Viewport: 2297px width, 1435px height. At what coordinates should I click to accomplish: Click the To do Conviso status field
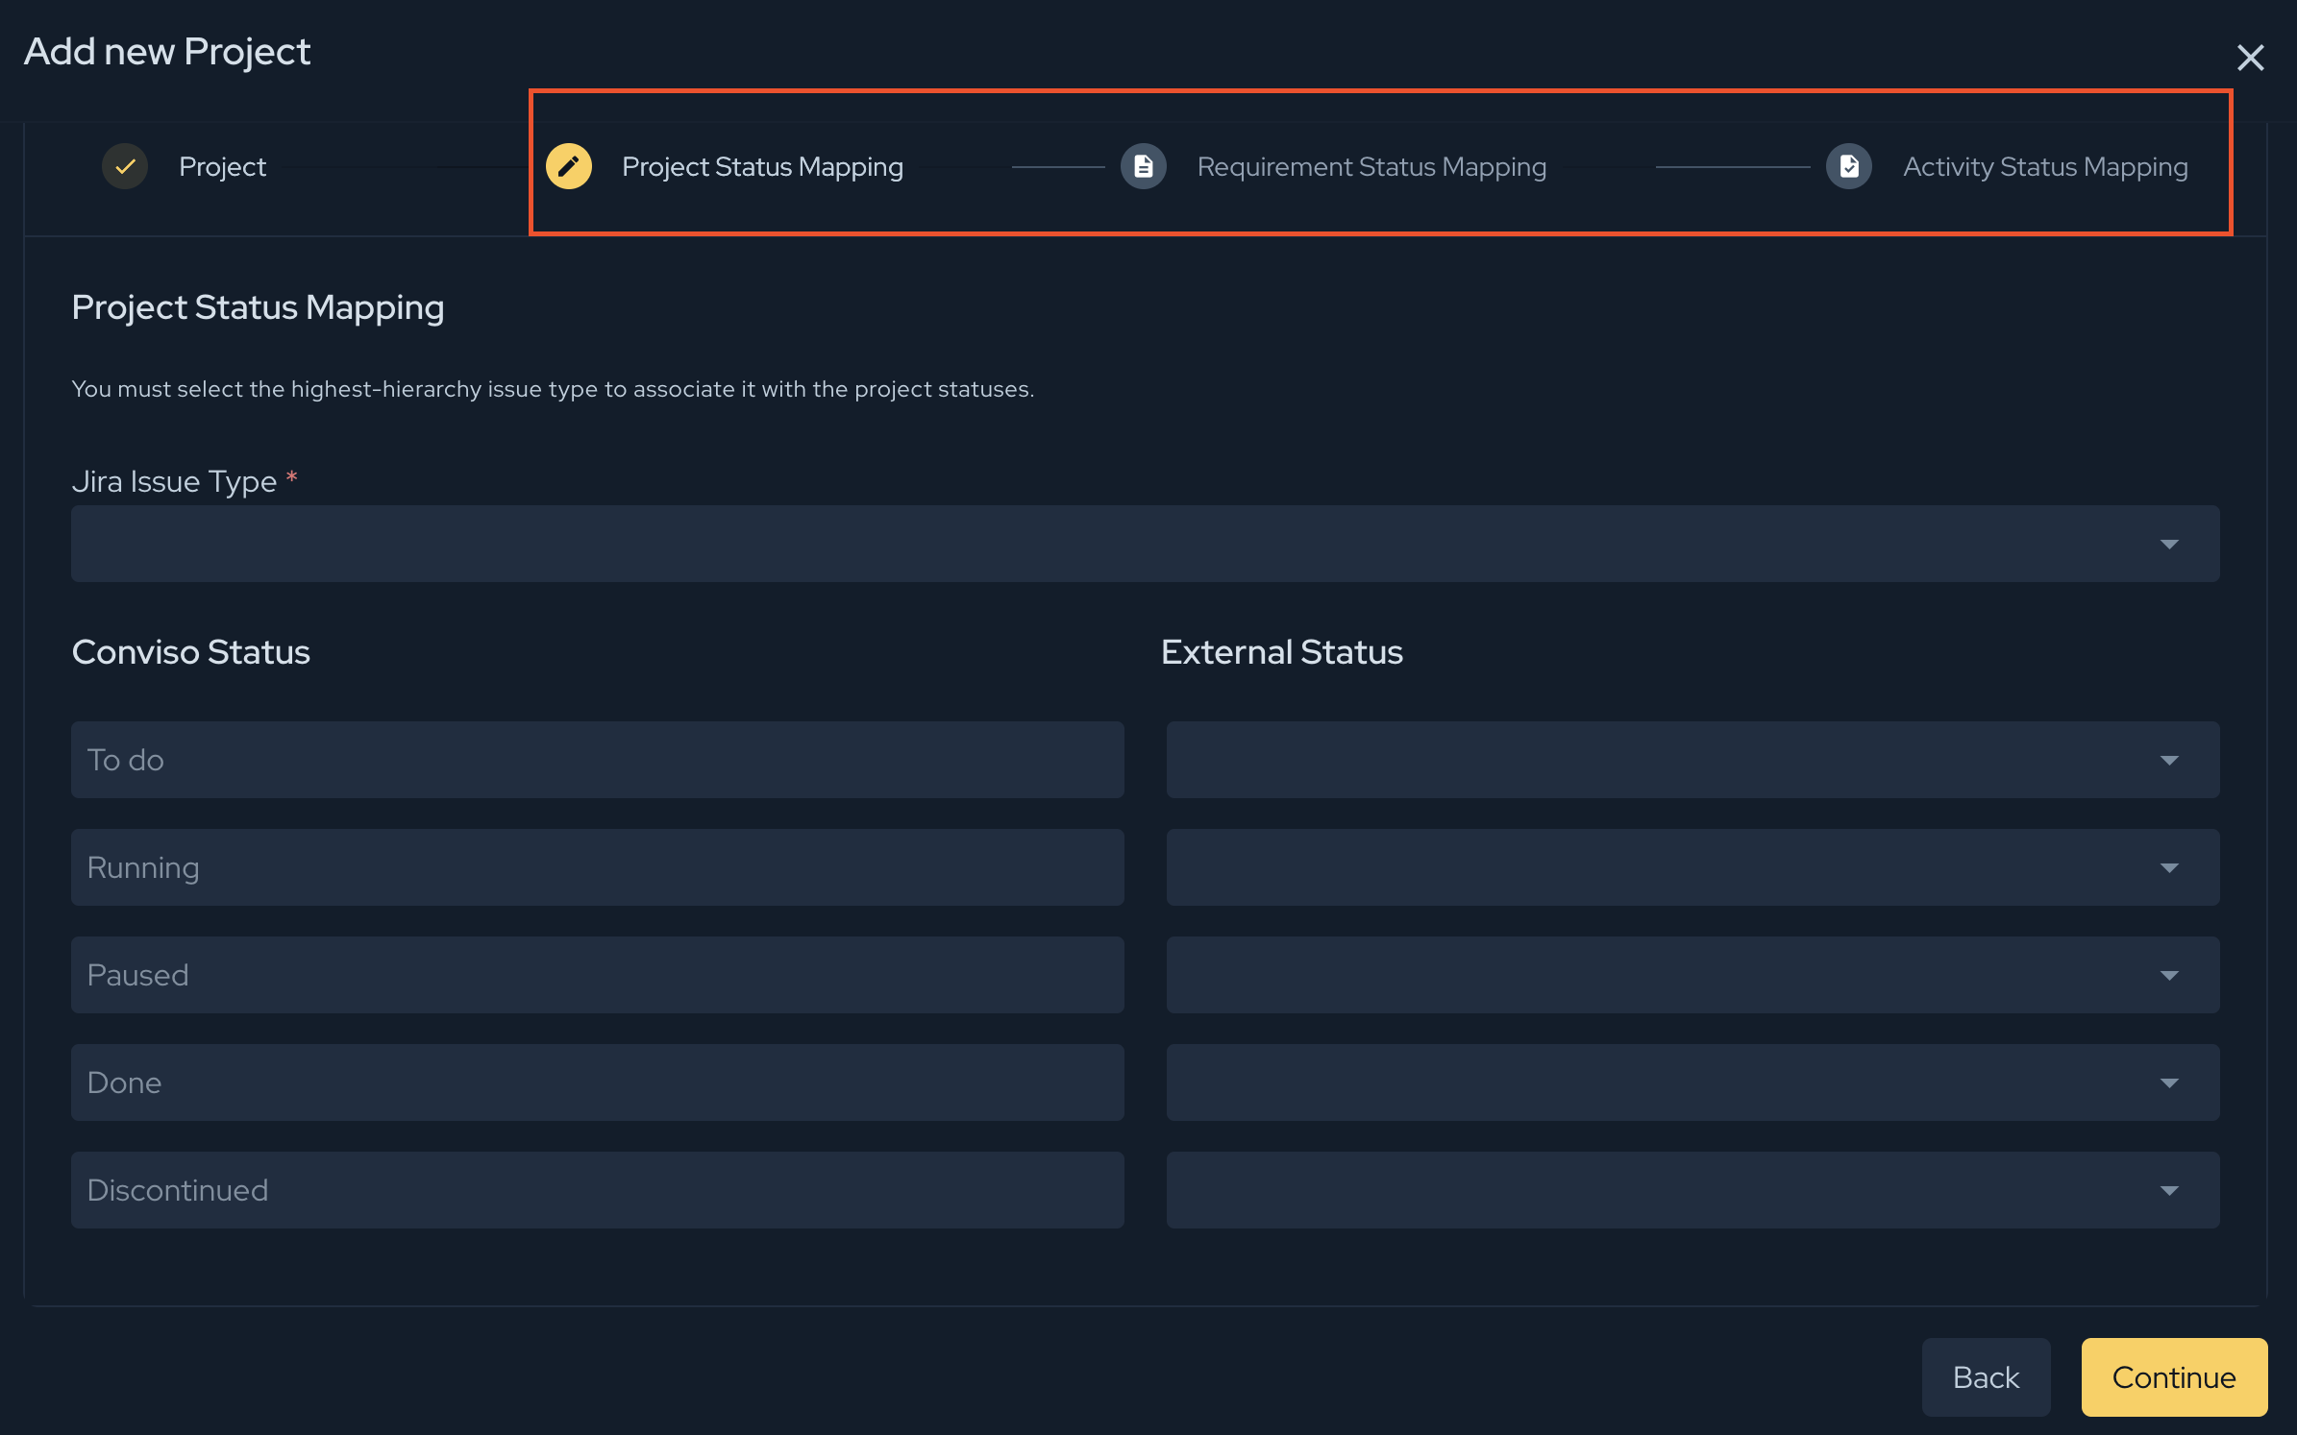[x=598, y=760]
